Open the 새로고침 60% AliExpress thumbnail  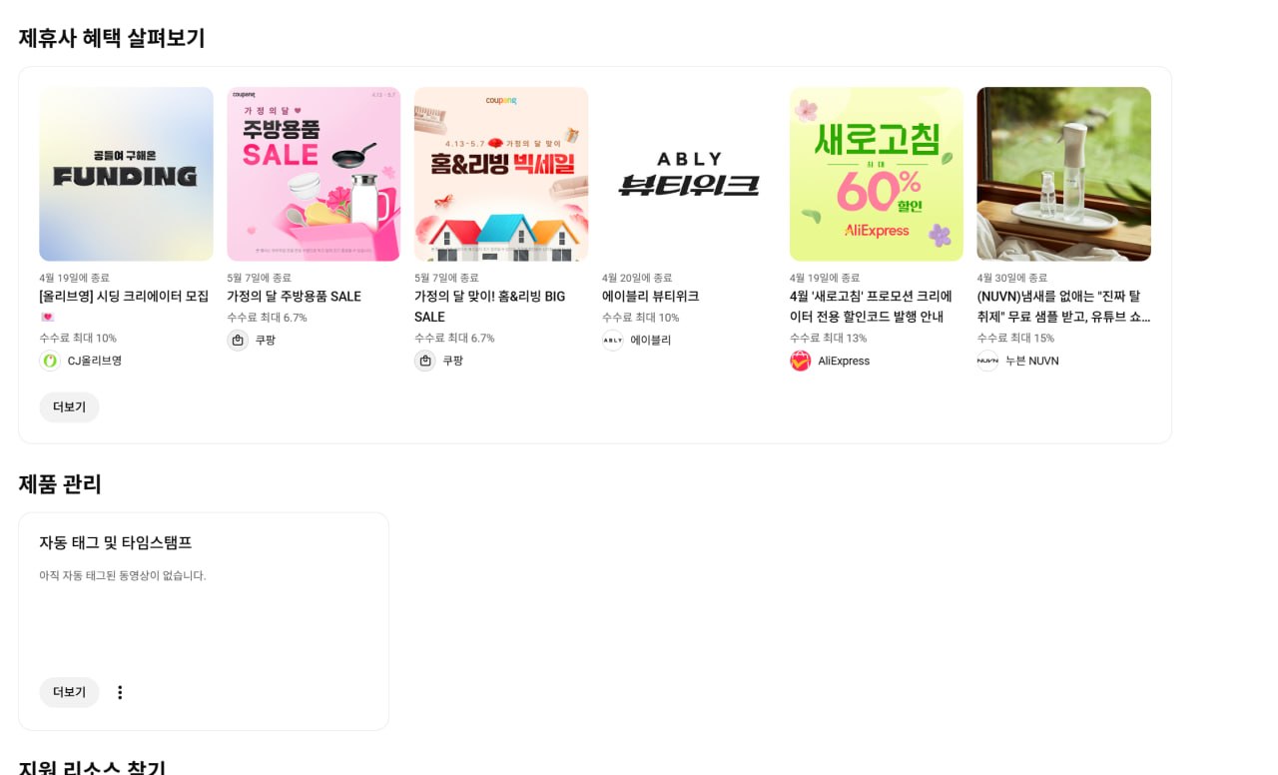[x=877, y=174]
